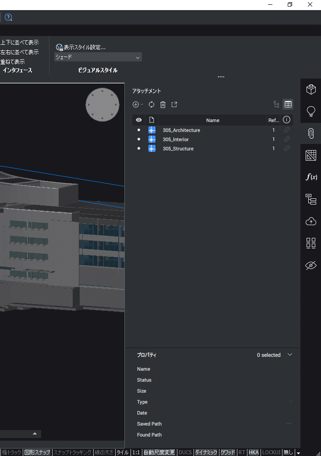321x456 pixels.
Task: Delete attachment using the trash icon
Action: pyautogui.click(x=163, y=104)
